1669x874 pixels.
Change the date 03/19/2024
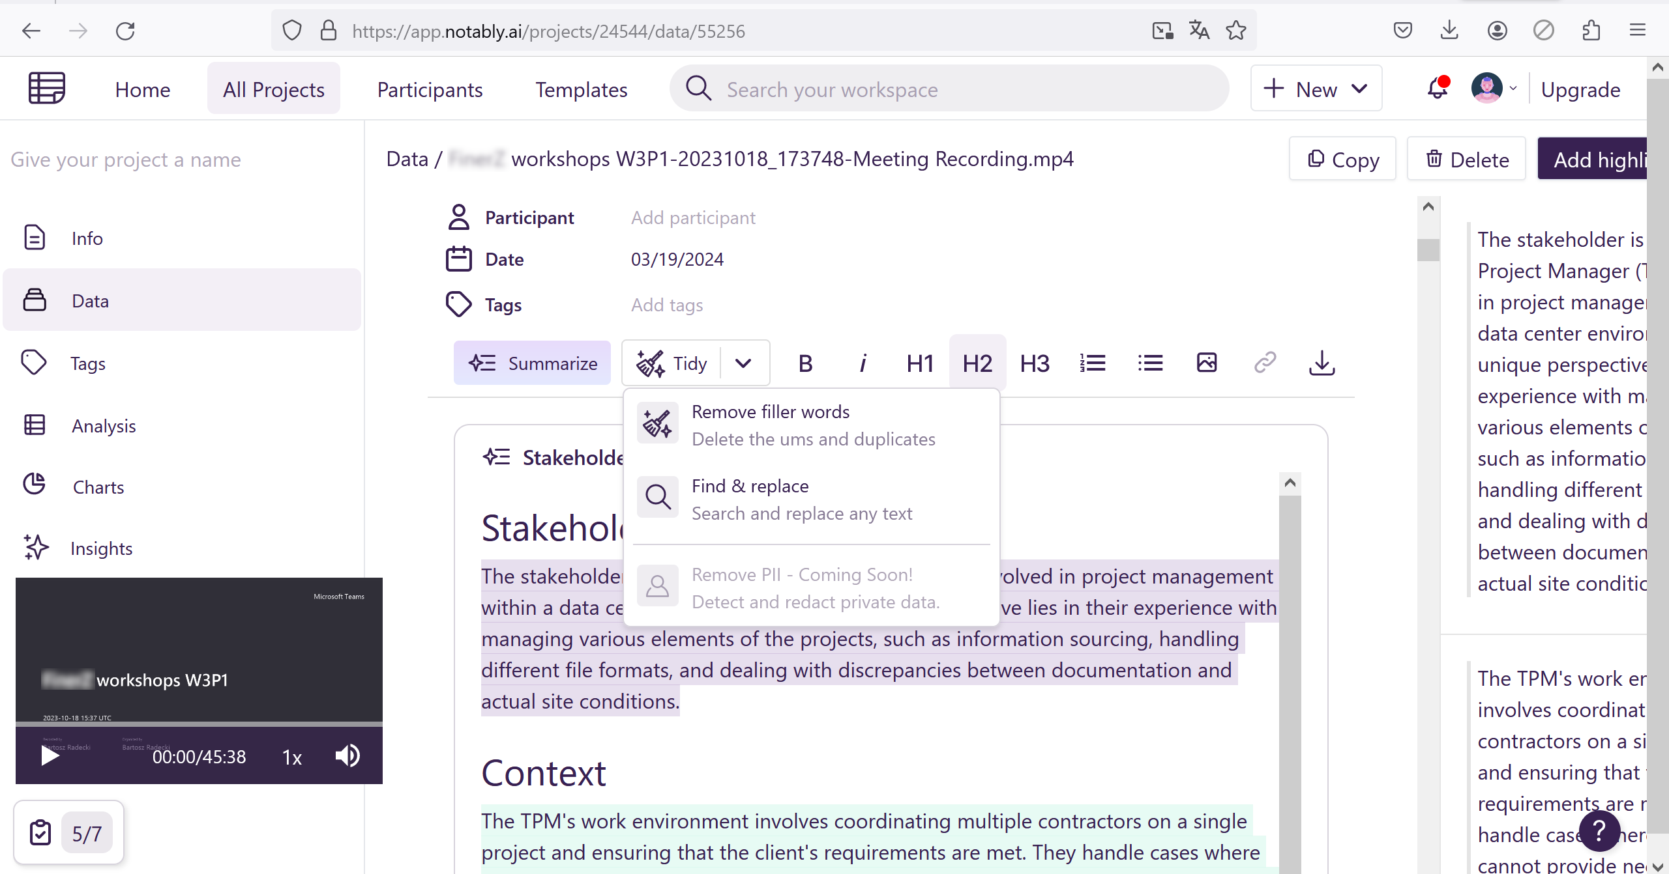pyautogui.click(x=677, y=259)
